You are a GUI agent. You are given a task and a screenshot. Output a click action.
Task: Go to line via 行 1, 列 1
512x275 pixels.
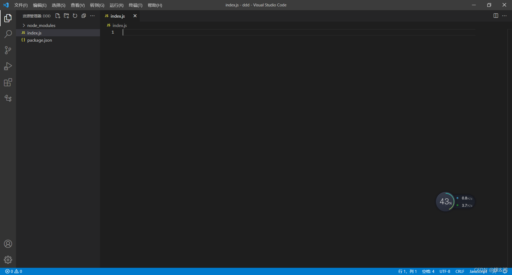[407, 271]
